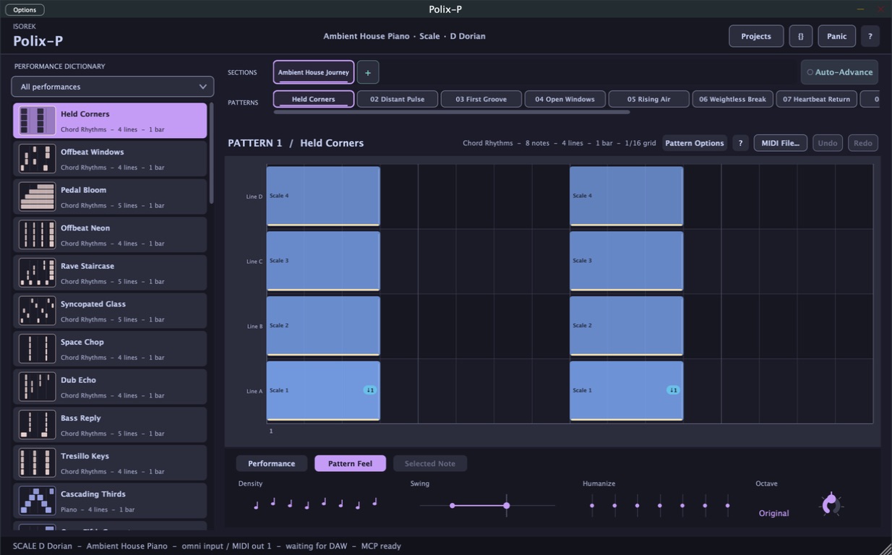The image size is (892, 555).
Task: Choose the Dub Echo pattern icon
Action: 37,387
